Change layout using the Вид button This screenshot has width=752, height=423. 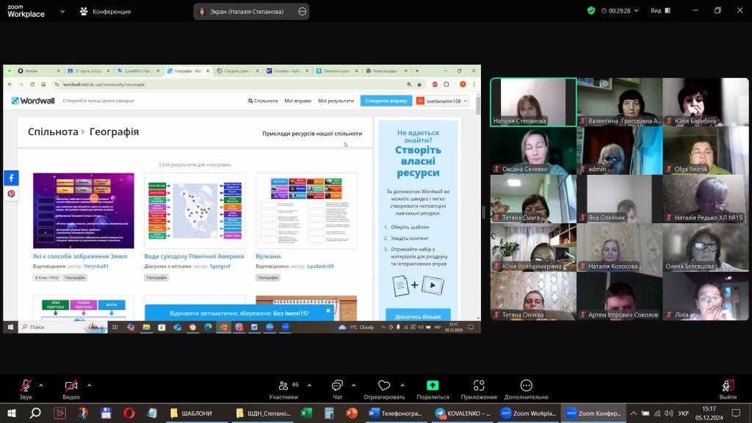[x=660, y=10]
